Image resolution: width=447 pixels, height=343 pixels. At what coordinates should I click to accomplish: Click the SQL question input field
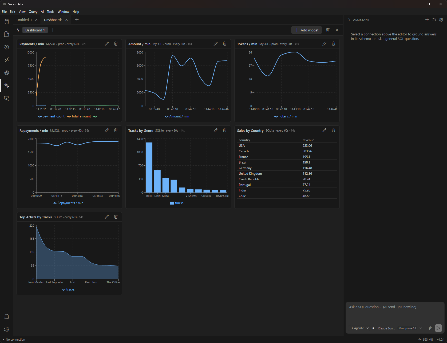(395, 312)
